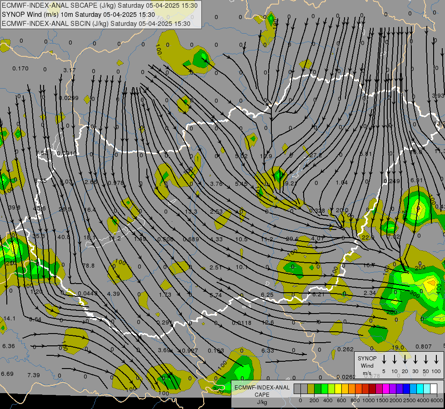Viewport: 445px width, 409px height.
Task: Select the 7.39 map value
Action: point(34,375)
